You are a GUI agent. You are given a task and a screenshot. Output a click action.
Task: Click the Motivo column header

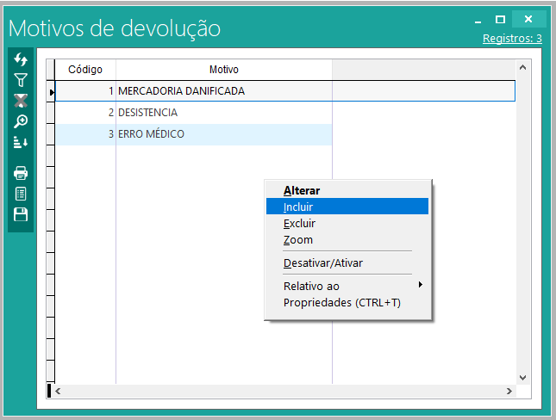coord(223,69)
